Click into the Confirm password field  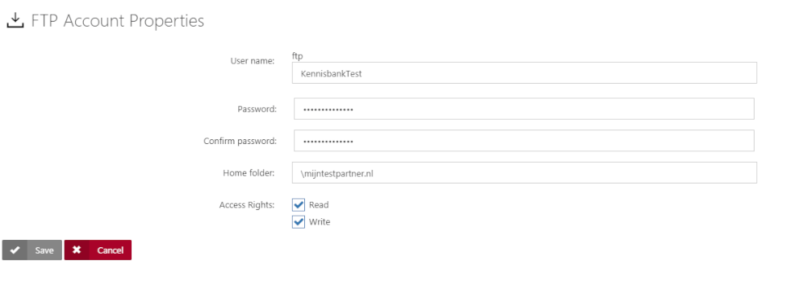[524, 140]
